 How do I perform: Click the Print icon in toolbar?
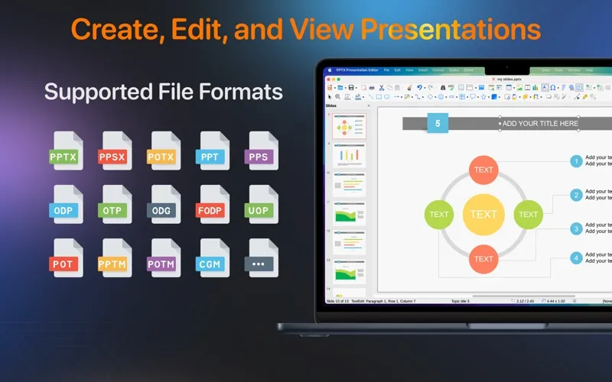click(x=372, y=88)
